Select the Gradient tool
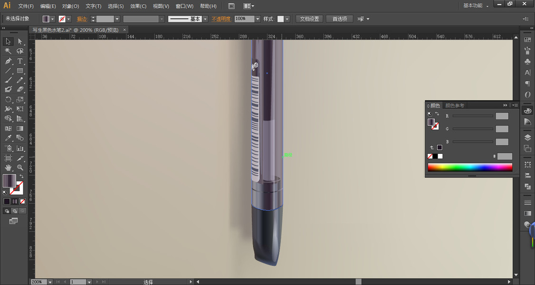This screenshot has height=285, width=535. tap(20, 129)
